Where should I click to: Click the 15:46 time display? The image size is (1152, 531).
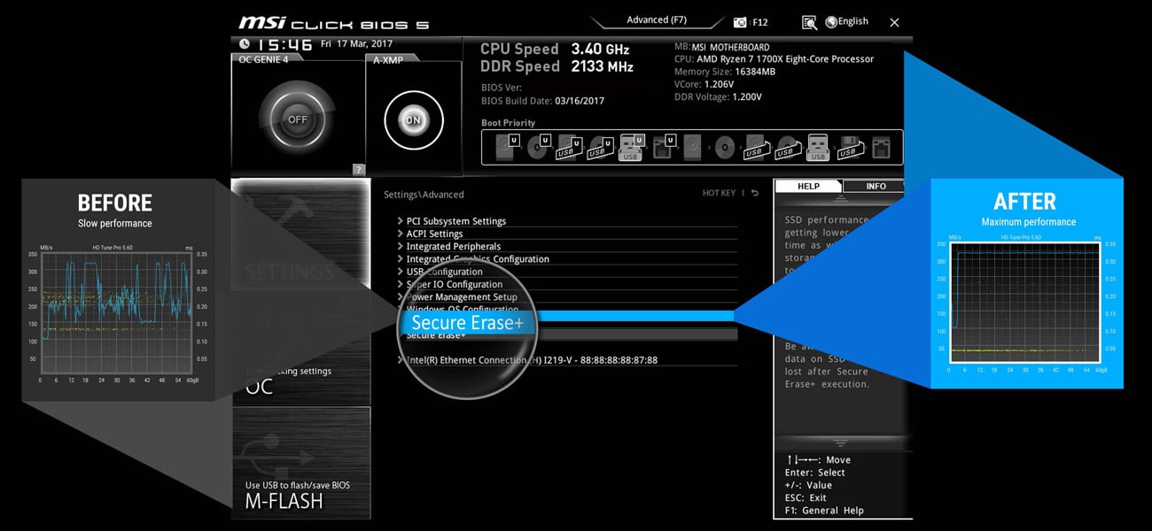tap(284, 44)
